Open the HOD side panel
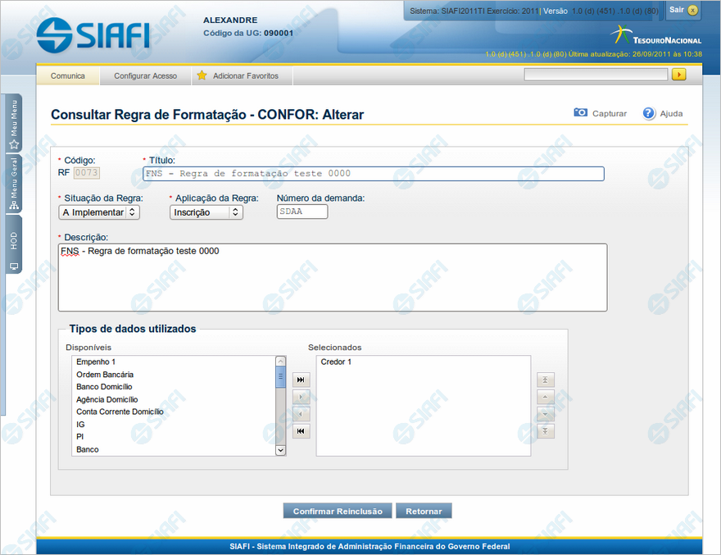Screen dimensions: 721x555 point(14,244)
